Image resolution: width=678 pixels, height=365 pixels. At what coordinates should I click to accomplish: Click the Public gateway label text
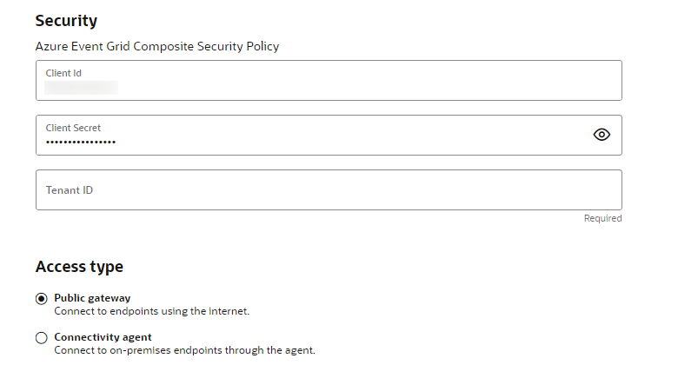92,297
